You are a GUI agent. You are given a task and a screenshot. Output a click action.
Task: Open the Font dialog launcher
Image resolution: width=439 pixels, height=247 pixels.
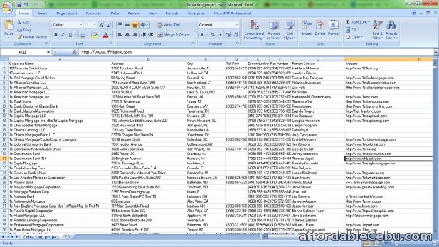click(x=111, y=44)
